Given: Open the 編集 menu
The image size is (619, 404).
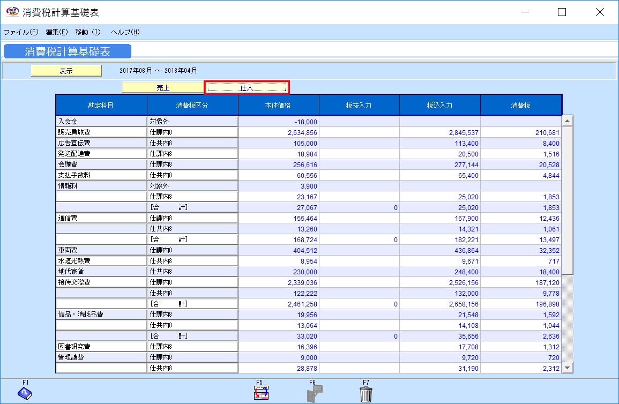Looking at the screenshot, I should click(x=56, y=32).
